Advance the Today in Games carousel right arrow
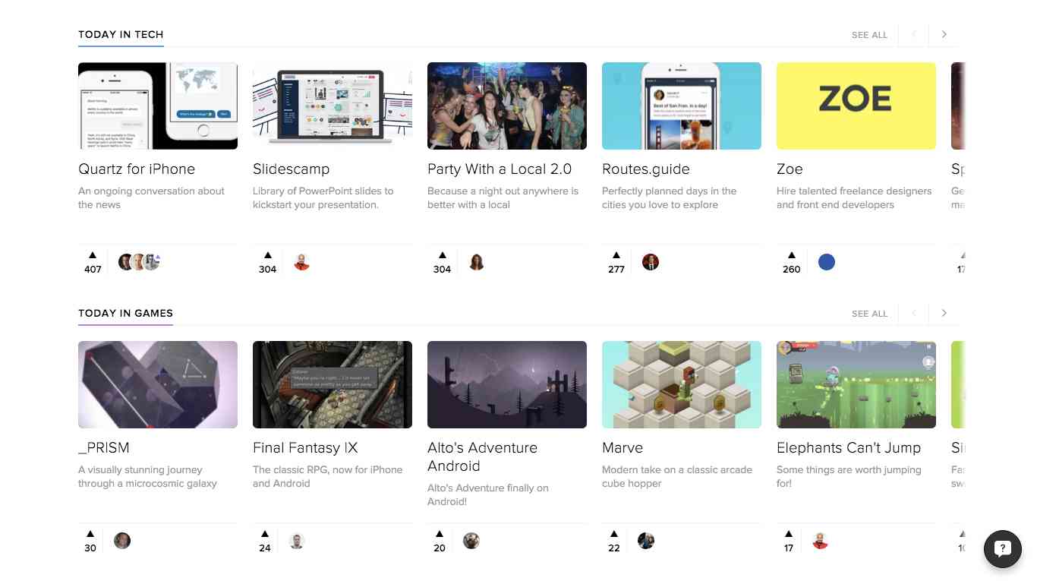The image size is (1037, 581). pos(944,313)
